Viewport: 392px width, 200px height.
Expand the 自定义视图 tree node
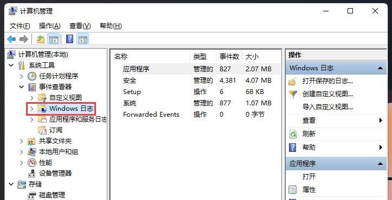[x=31, y=97]
